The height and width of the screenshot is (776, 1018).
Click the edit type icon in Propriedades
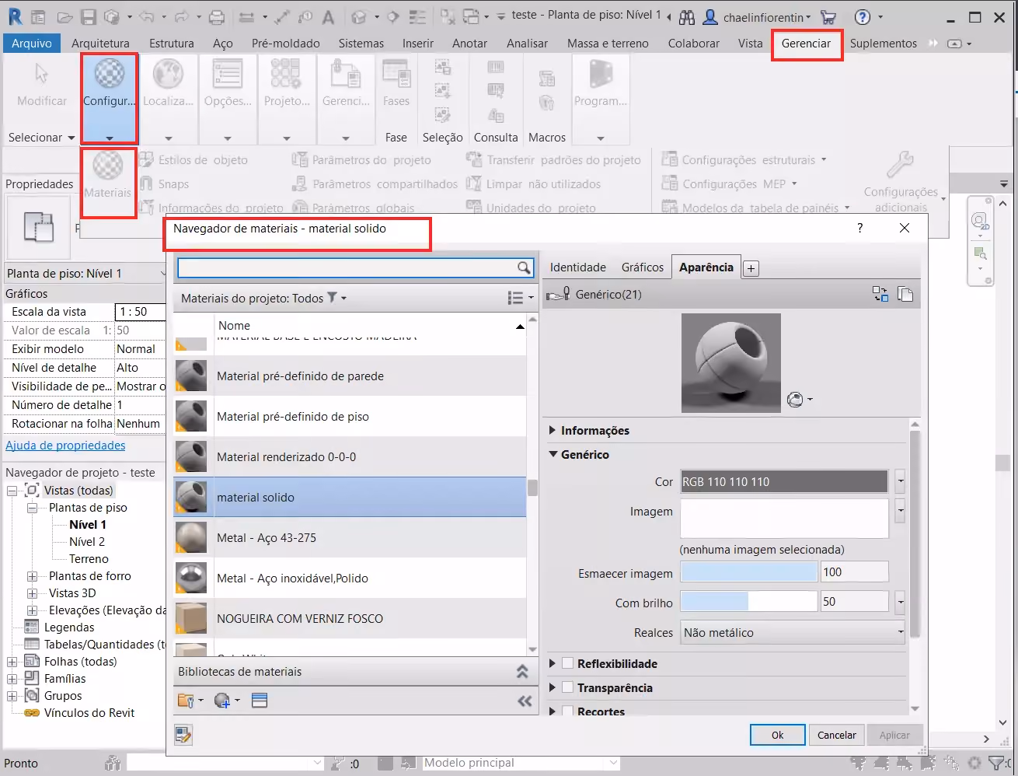(x=38, y=227)
